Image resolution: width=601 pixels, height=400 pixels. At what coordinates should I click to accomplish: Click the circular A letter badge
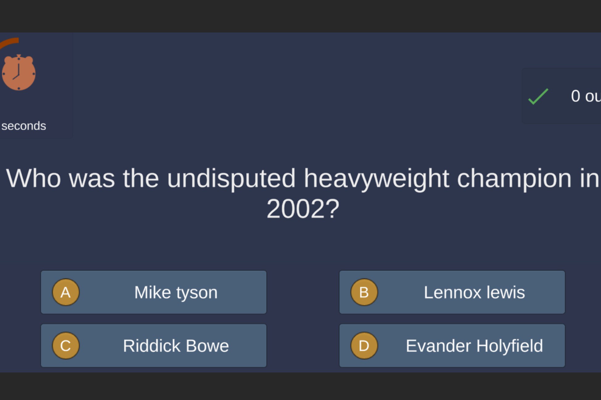66,292
